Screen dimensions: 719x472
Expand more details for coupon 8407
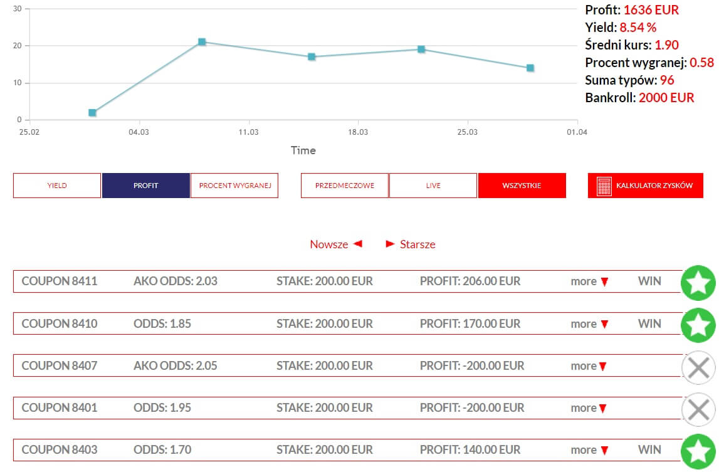[589, 366]
